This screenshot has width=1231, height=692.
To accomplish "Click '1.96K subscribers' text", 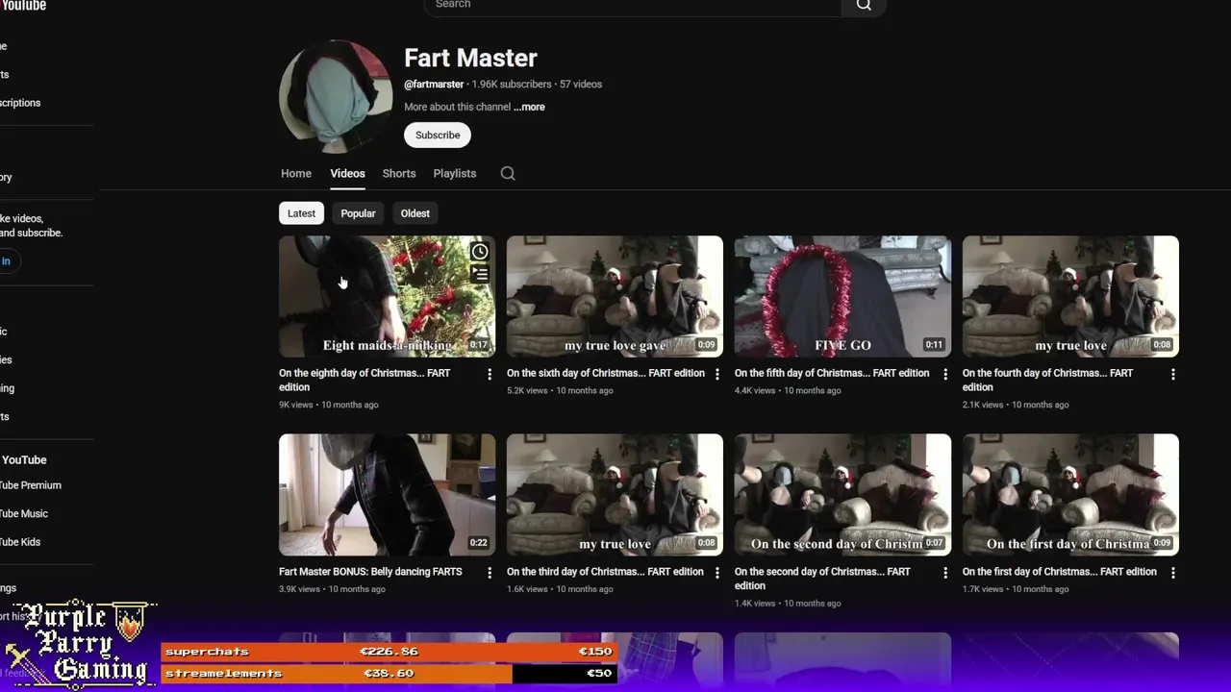I will coord(512,84).
